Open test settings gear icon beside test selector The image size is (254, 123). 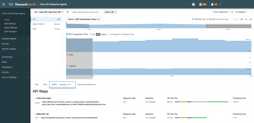[x=68, y=12]
